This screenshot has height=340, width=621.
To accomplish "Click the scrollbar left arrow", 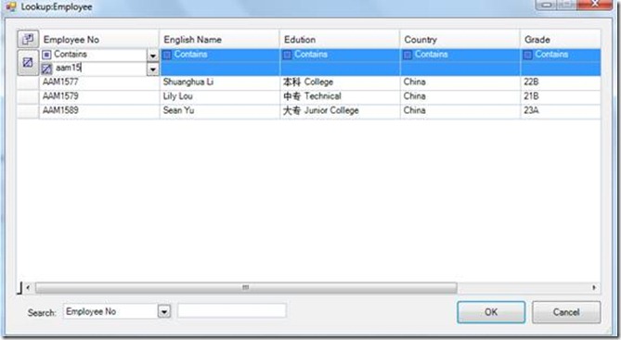I will click(28, 287).
